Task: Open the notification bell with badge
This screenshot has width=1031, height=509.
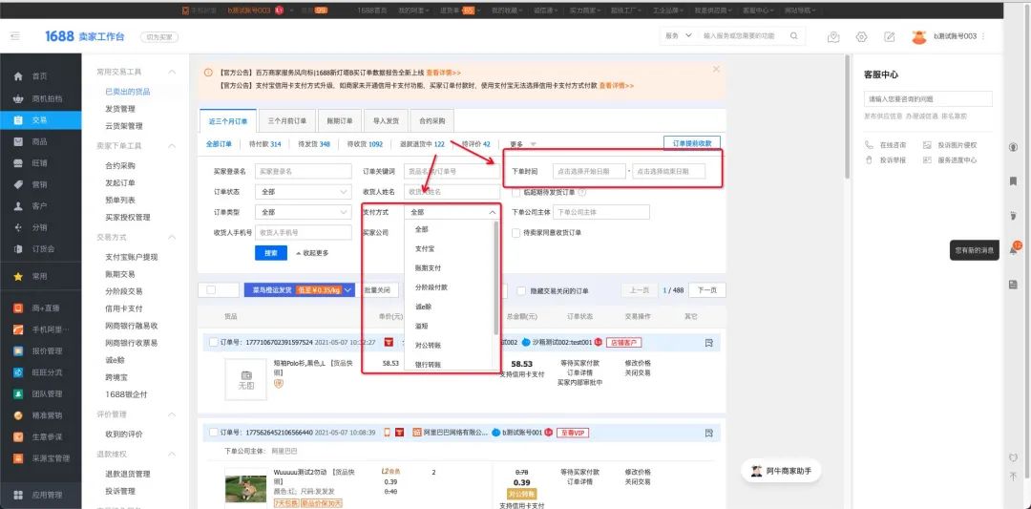Action: coord(1013,249)
